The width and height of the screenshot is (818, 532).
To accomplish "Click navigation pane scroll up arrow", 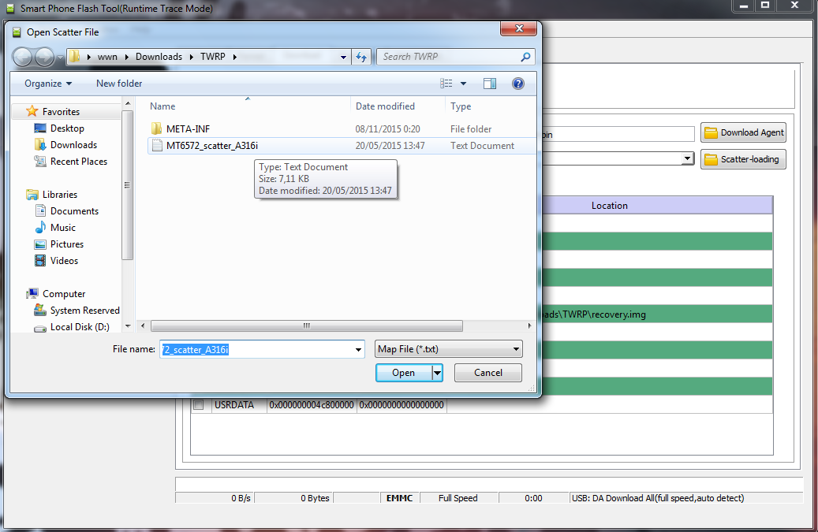I will click(x=128, y=103).
